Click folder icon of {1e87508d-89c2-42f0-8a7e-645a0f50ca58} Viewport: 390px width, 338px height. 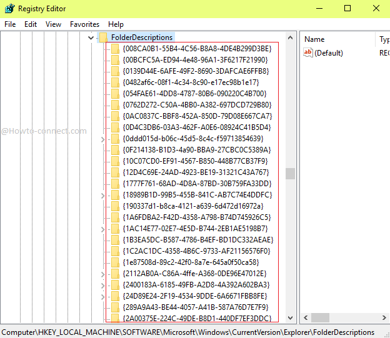(x=115, y=262)
